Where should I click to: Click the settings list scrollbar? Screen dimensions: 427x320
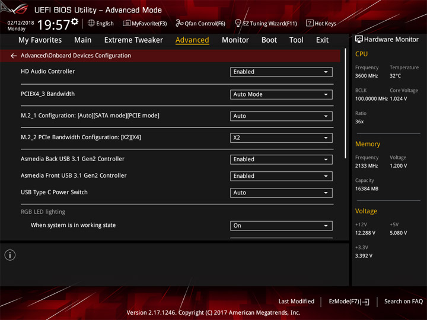pos(345,103)
